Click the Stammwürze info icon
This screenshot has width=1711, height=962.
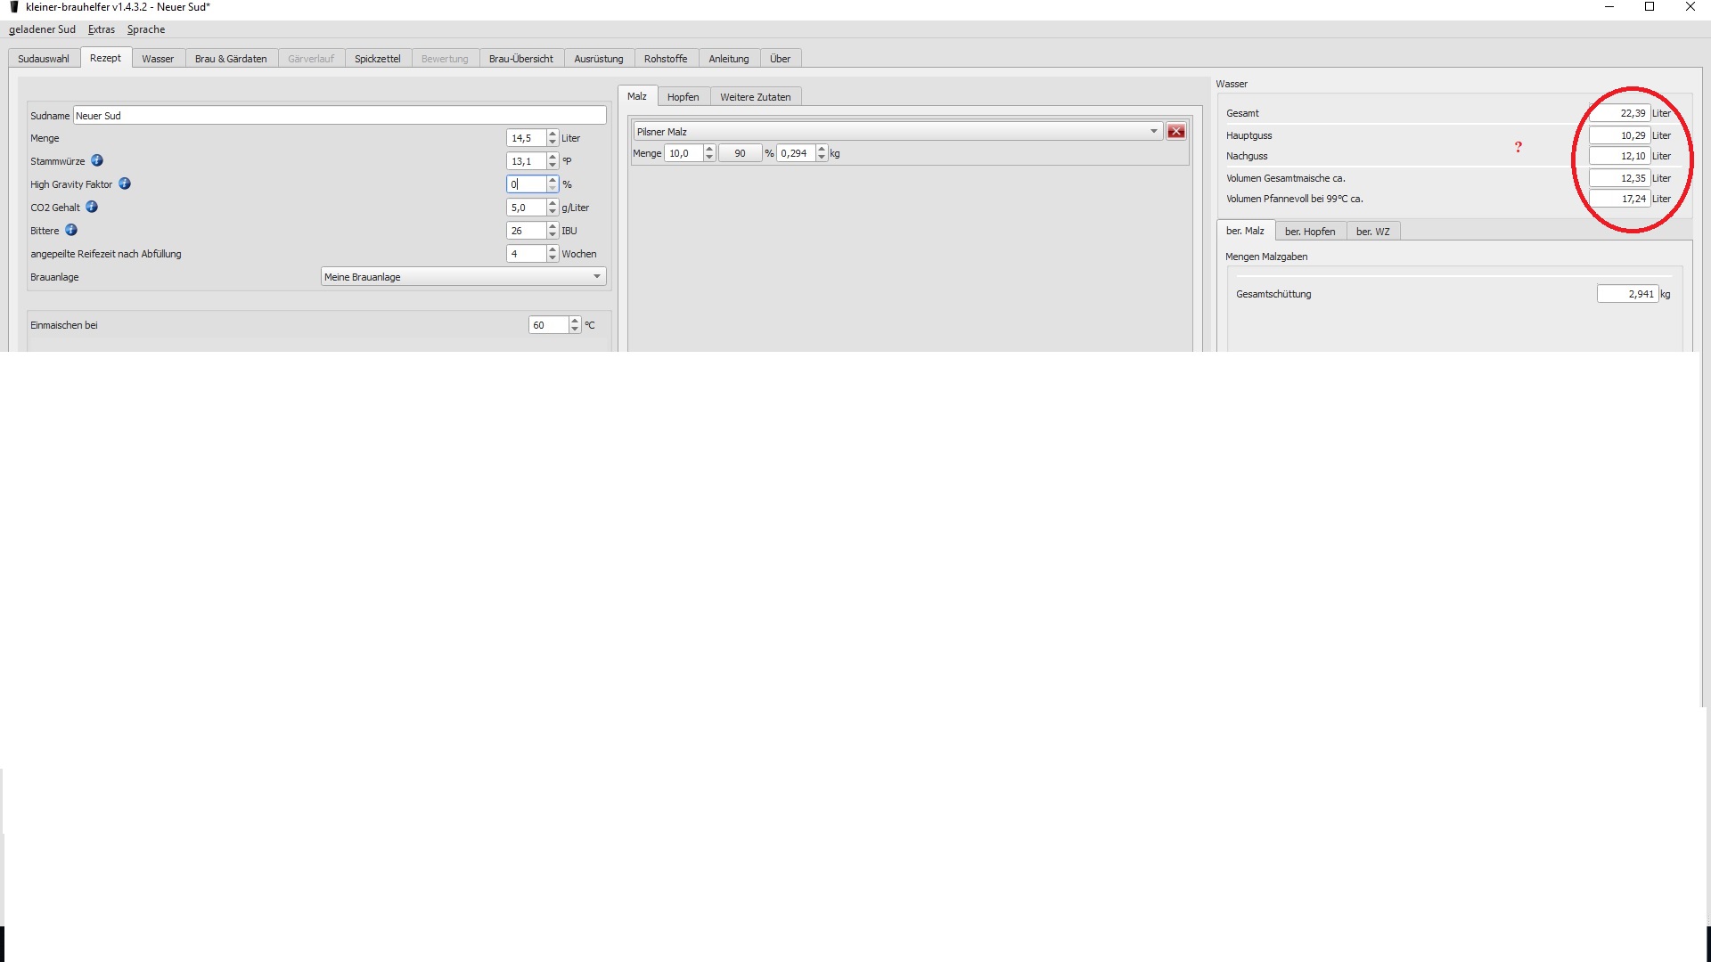coord(97,160)
